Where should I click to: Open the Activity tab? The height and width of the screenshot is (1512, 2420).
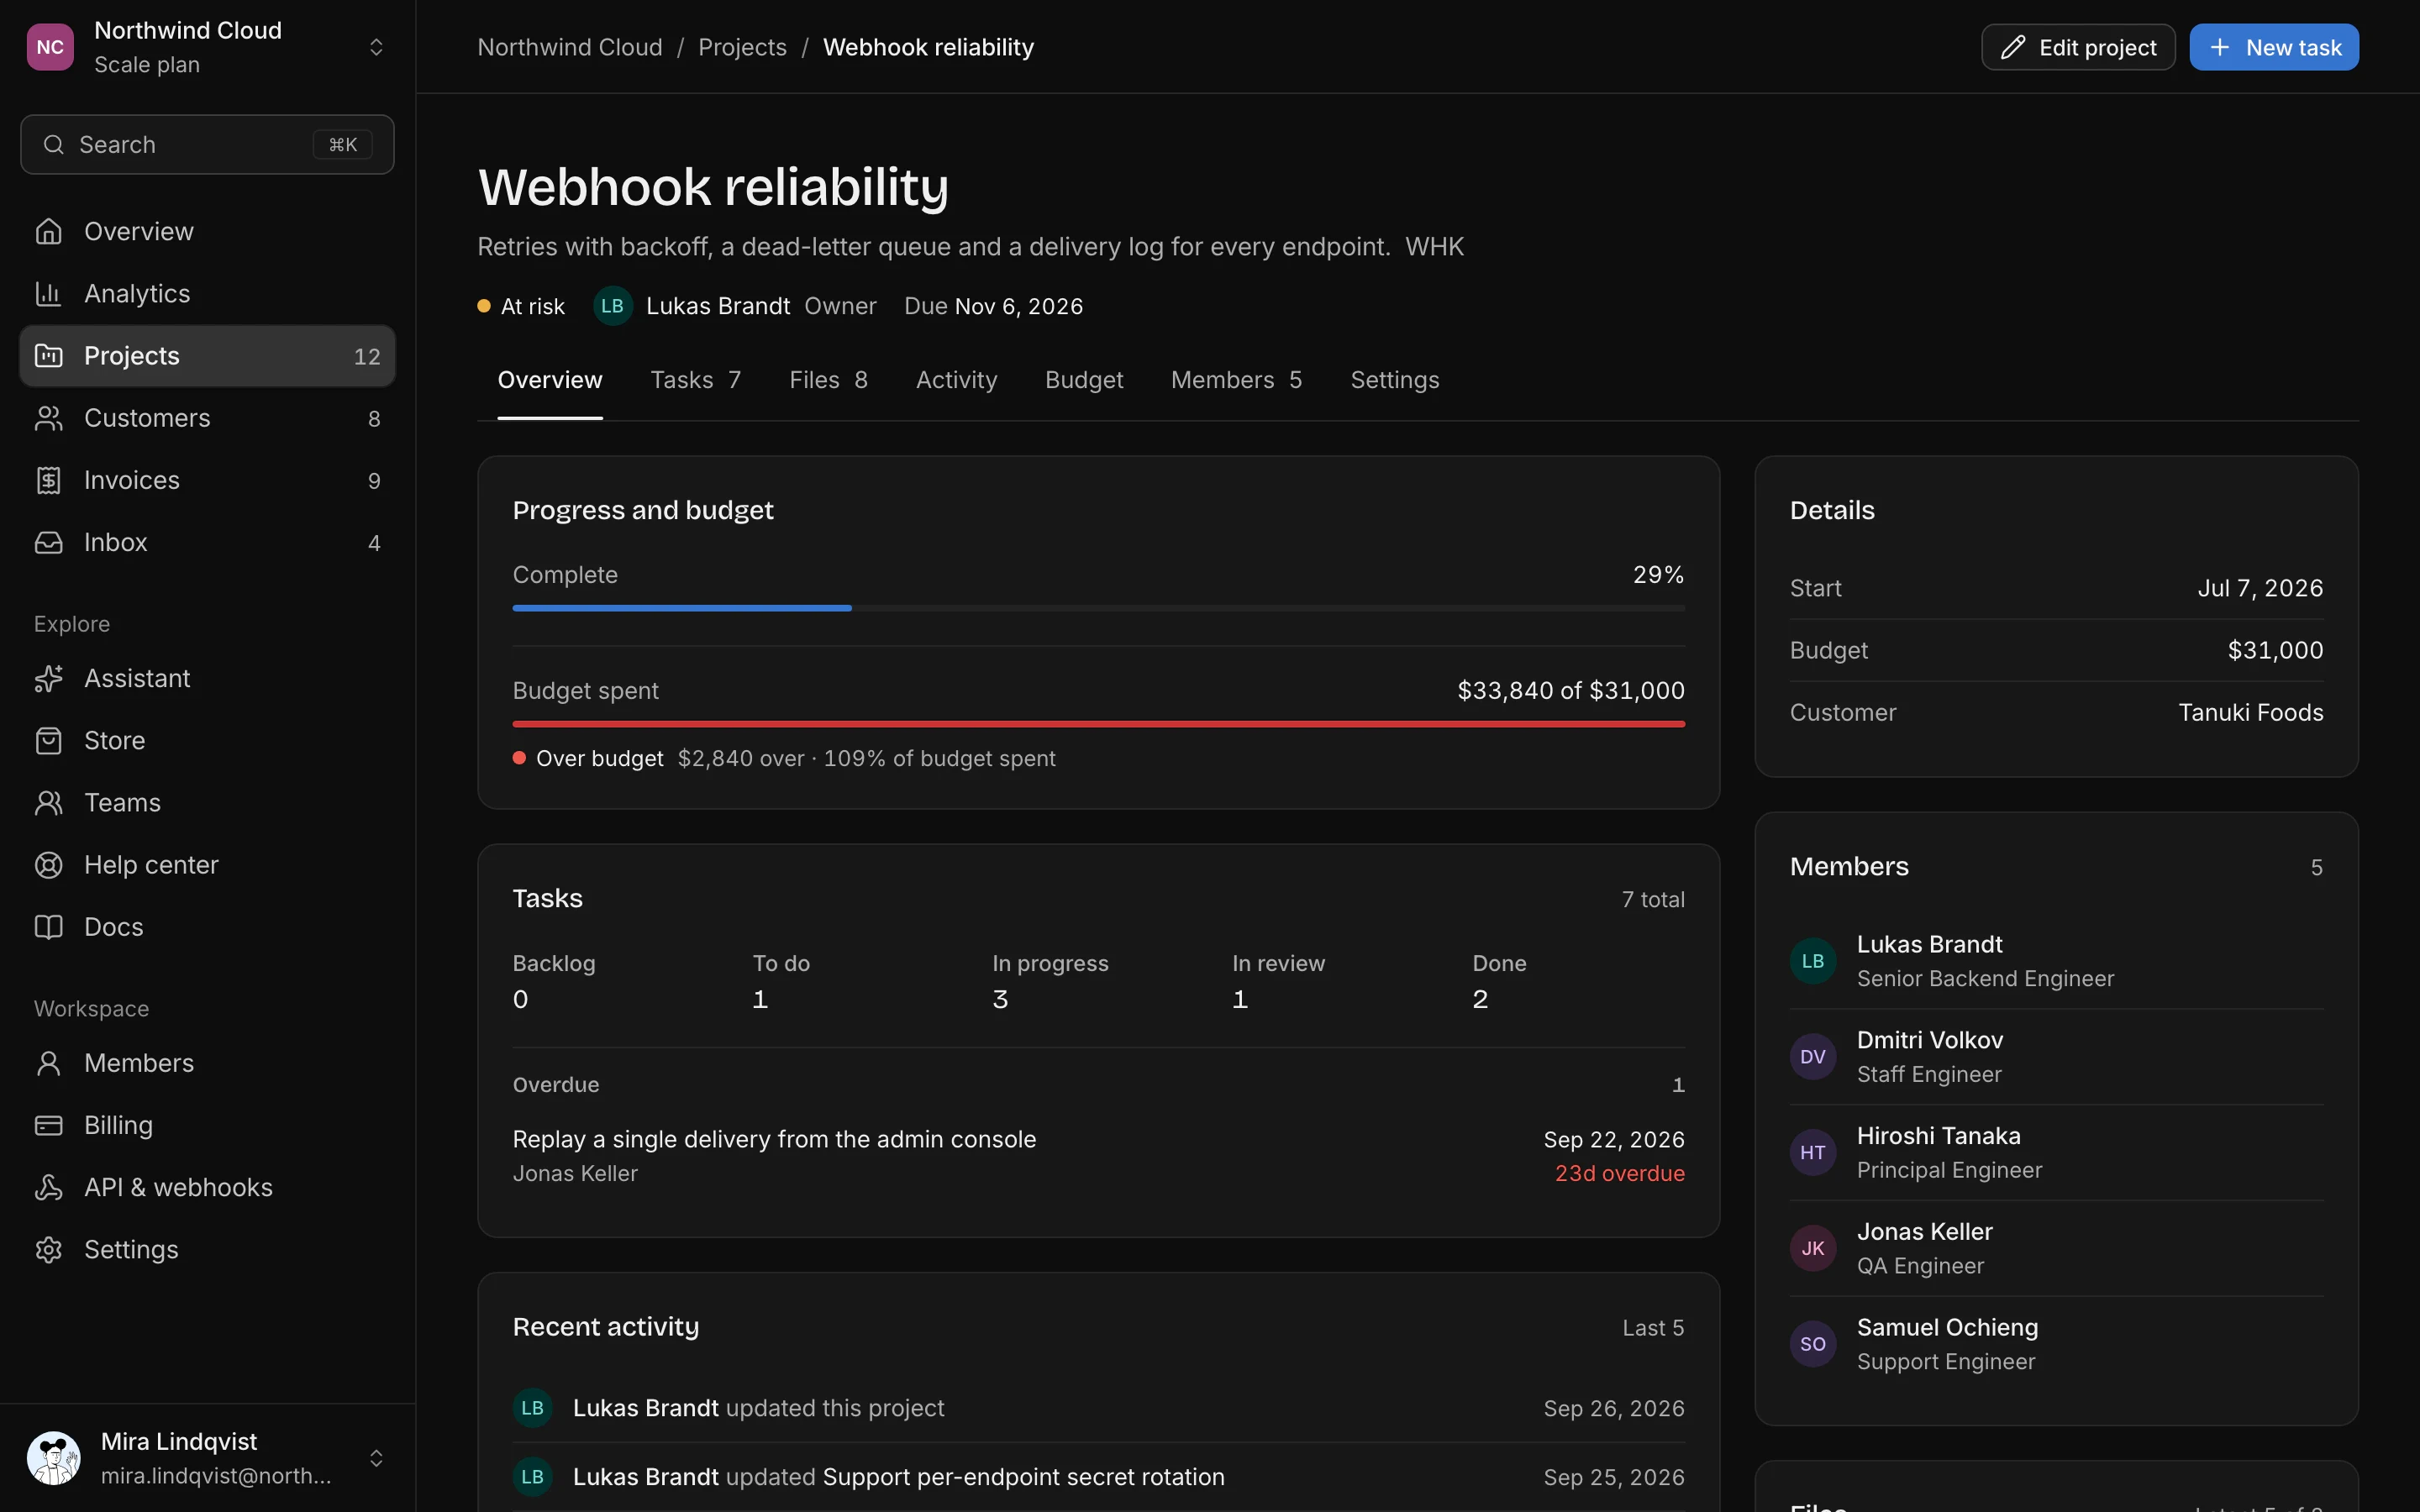[956, 380]
